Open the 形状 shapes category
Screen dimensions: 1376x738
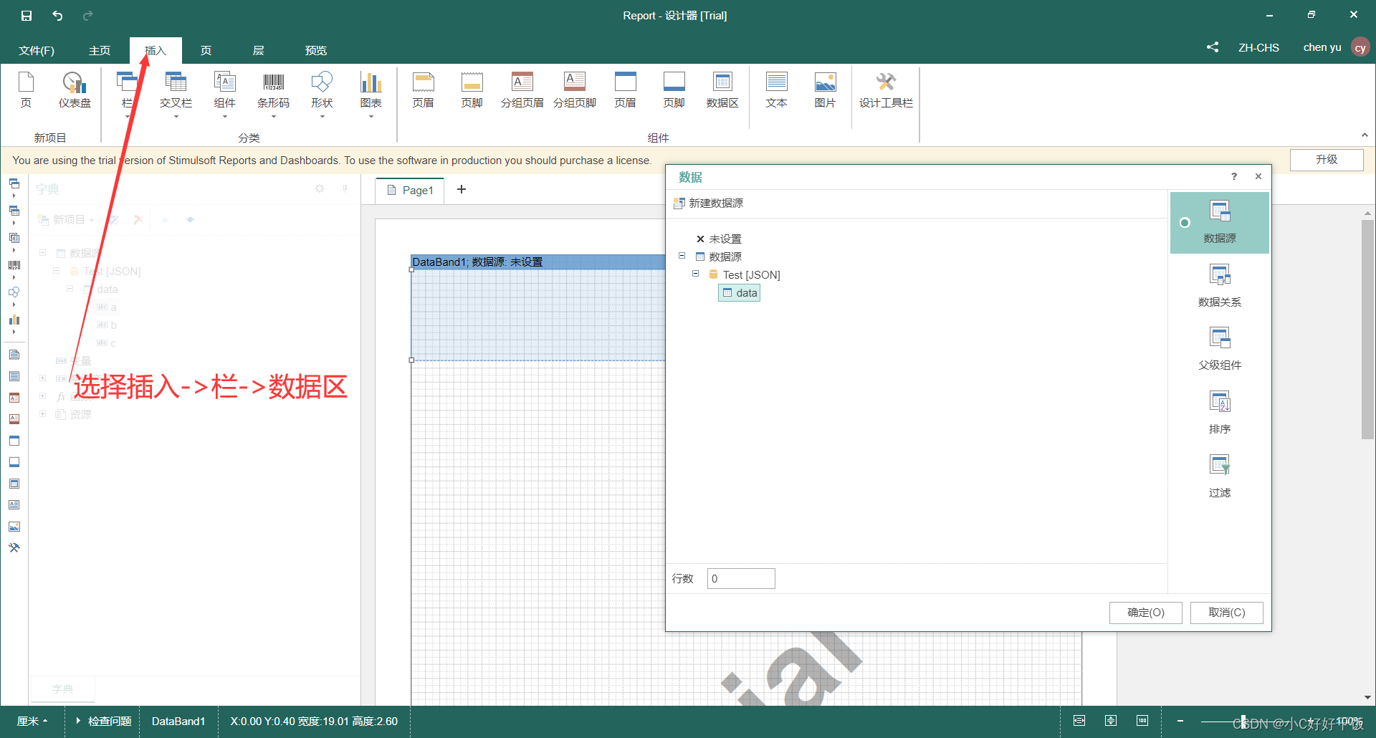322,94
